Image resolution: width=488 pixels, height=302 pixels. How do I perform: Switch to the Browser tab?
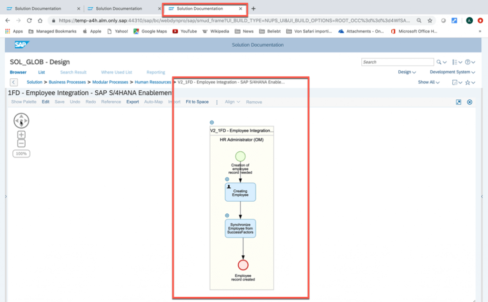18,72
